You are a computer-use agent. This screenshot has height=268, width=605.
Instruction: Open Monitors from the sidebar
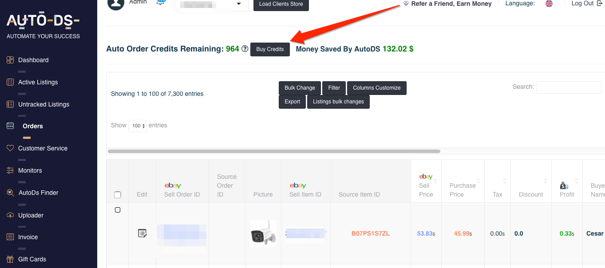point(30,170)
